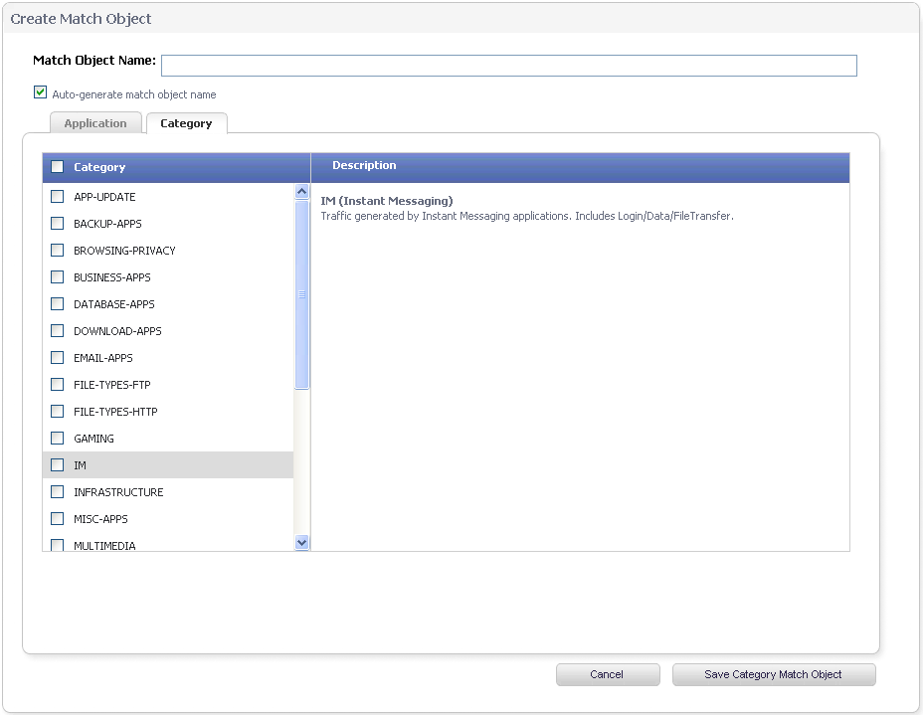The image size is (923, 715).
Task: Check the select-all Category header checkbox
Action: 58,167
